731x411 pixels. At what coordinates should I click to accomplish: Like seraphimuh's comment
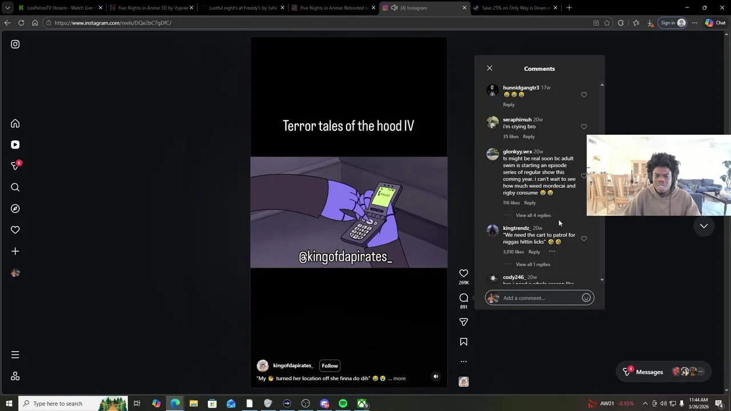click(x=584, y=127)
